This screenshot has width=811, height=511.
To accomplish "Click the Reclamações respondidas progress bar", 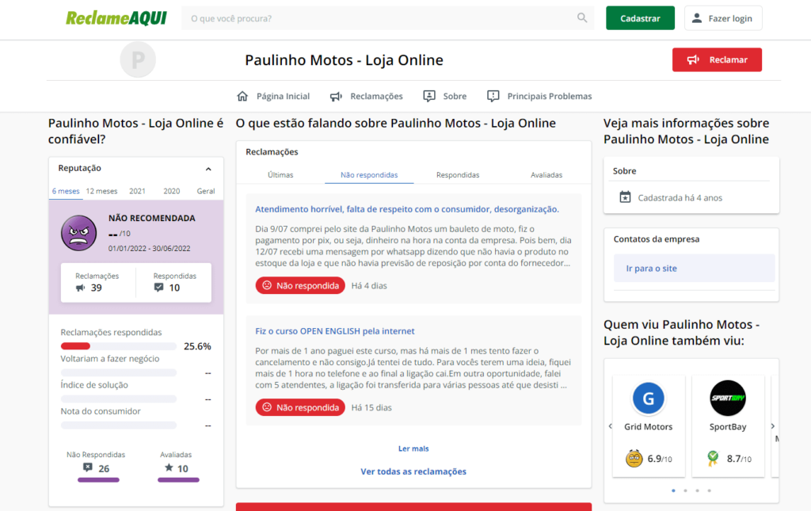I will (117, 346).
